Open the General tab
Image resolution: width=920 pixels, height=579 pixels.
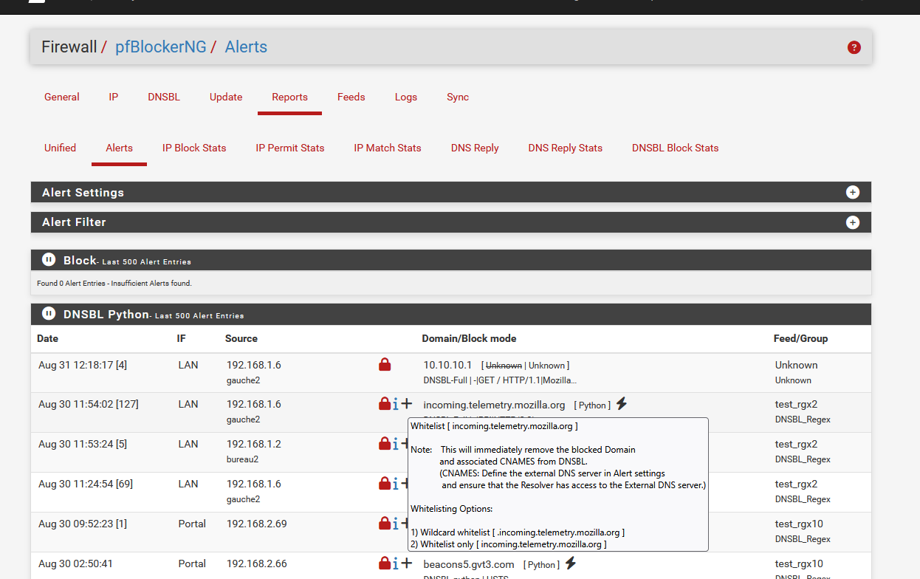62,97
